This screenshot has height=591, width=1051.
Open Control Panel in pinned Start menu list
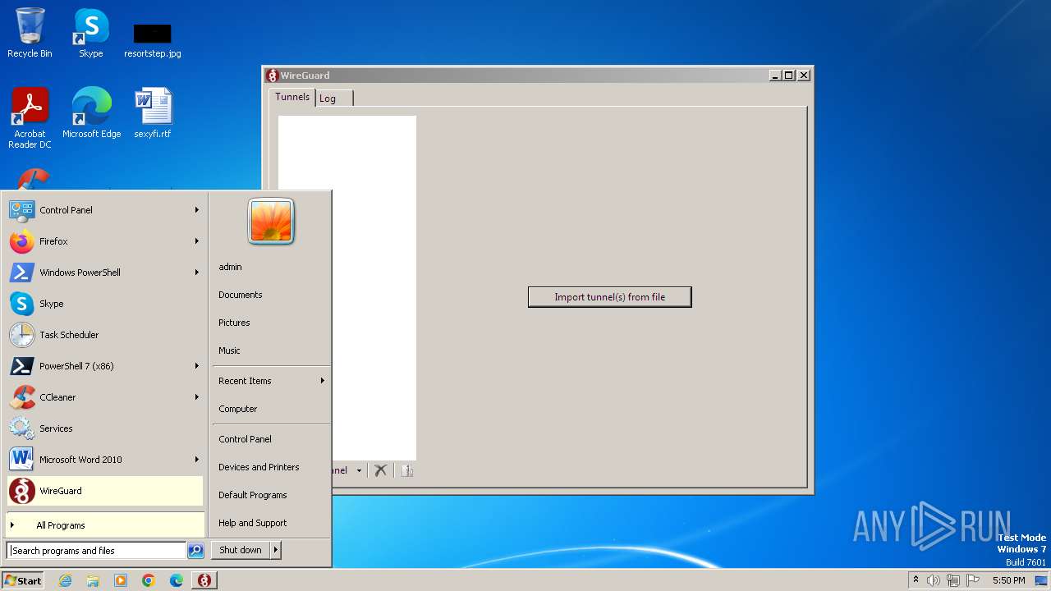tap(104, 210)
